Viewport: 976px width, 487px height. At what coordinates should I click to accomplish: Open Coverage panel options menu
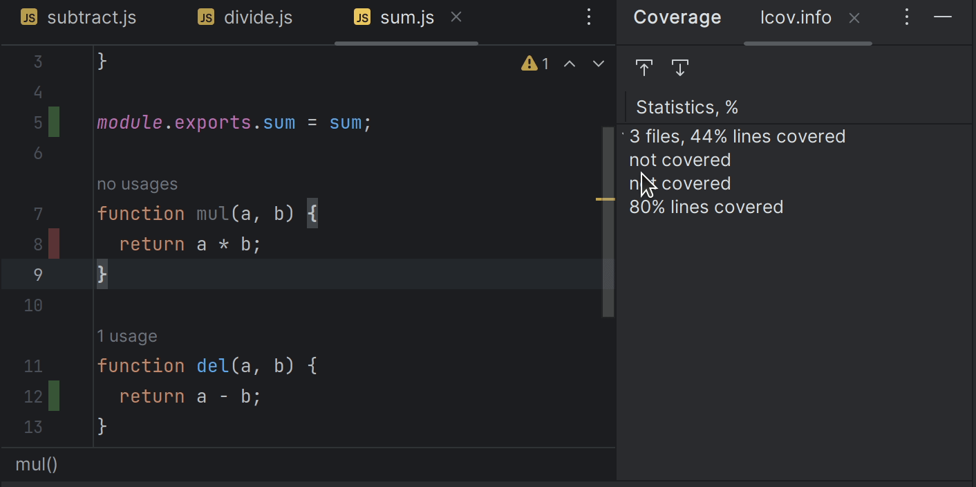coord(907,17)
